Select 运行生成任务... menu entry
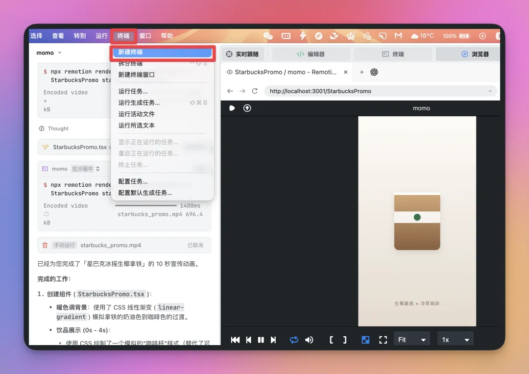Screen dimensions: 529x374 tap(163, 102)
